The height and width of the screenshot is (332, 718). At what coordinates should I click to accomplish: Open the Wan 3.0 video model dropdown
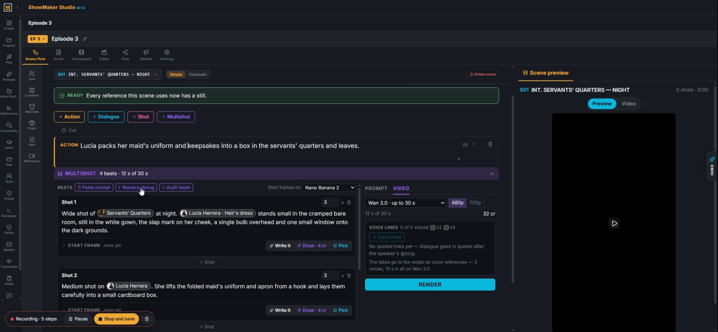coord(405,203)
